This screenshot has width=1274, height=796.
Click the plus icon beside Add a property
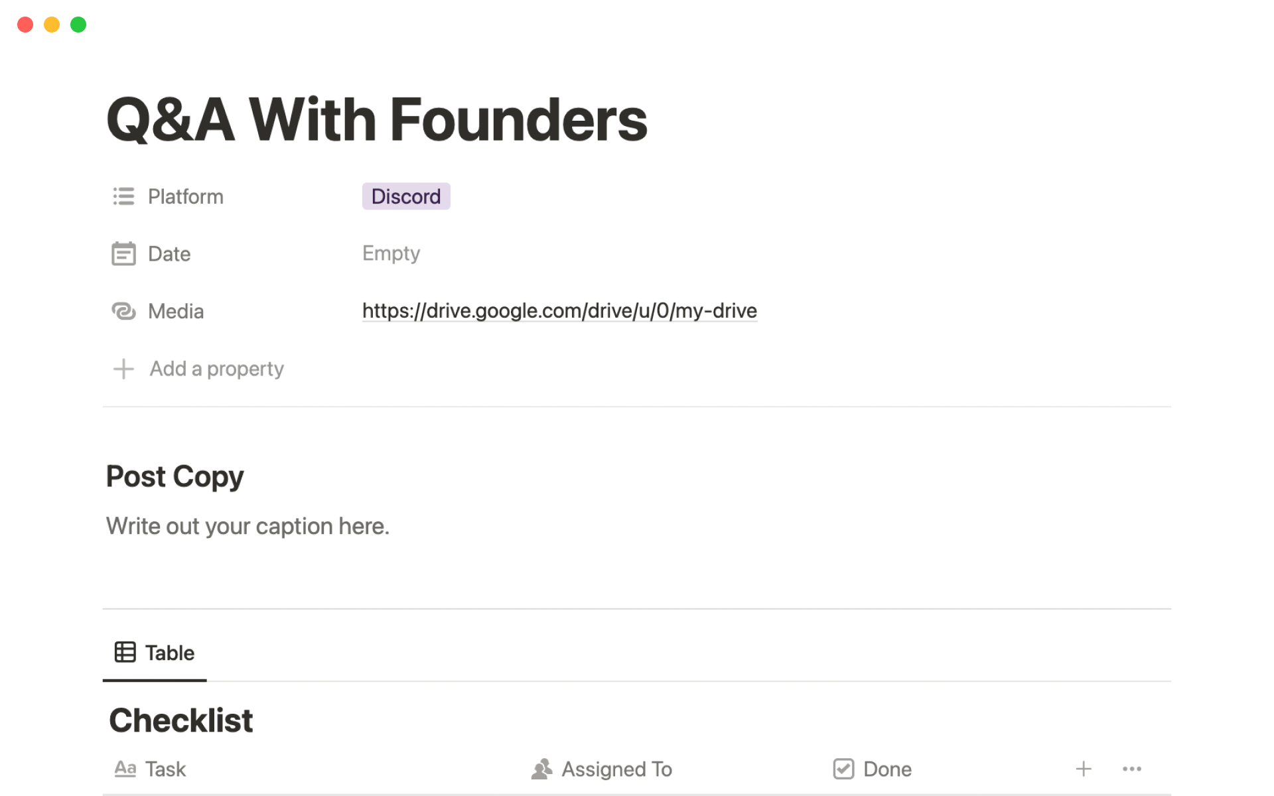(x=123, y=369)
